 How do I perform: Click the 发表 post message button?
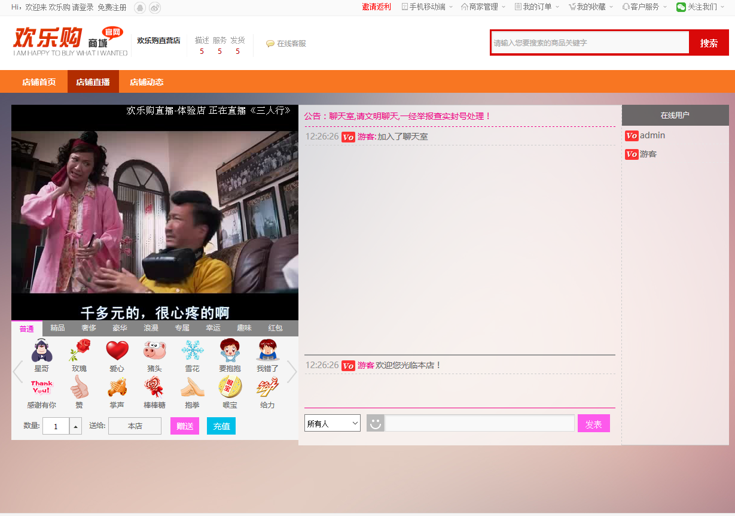coord(594,423)
